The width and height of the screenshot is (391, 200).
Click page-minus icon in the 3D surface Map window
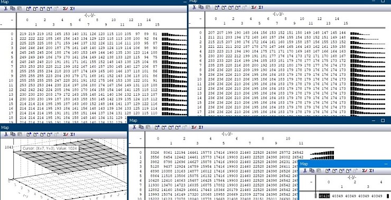click(35, 134)
